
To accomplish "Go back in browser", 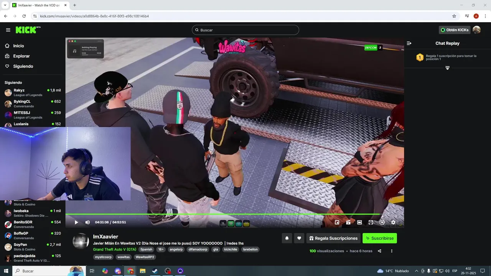I will click(5, 16).
